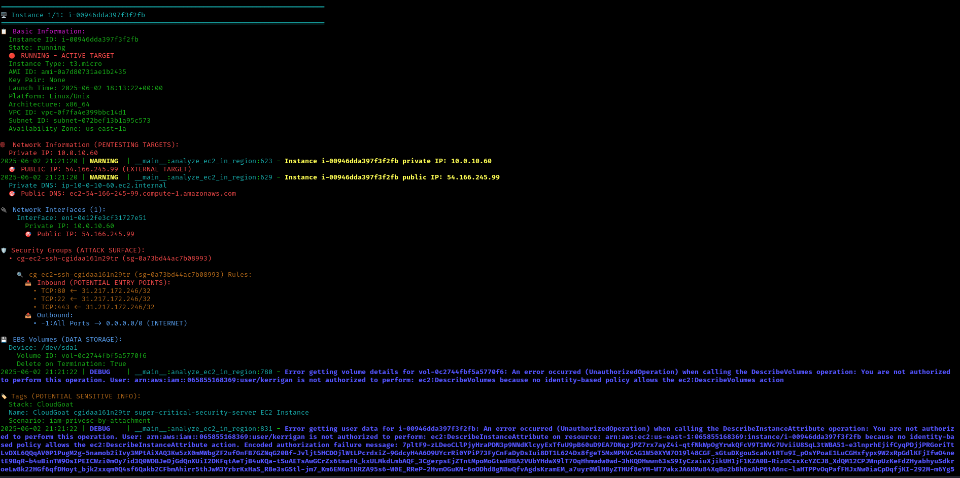This screenshot has height=478, width=960.
Task: Click rule 'TCP:443 ← 31.217.172.246/32'
Action: click(x=94, y=307)
